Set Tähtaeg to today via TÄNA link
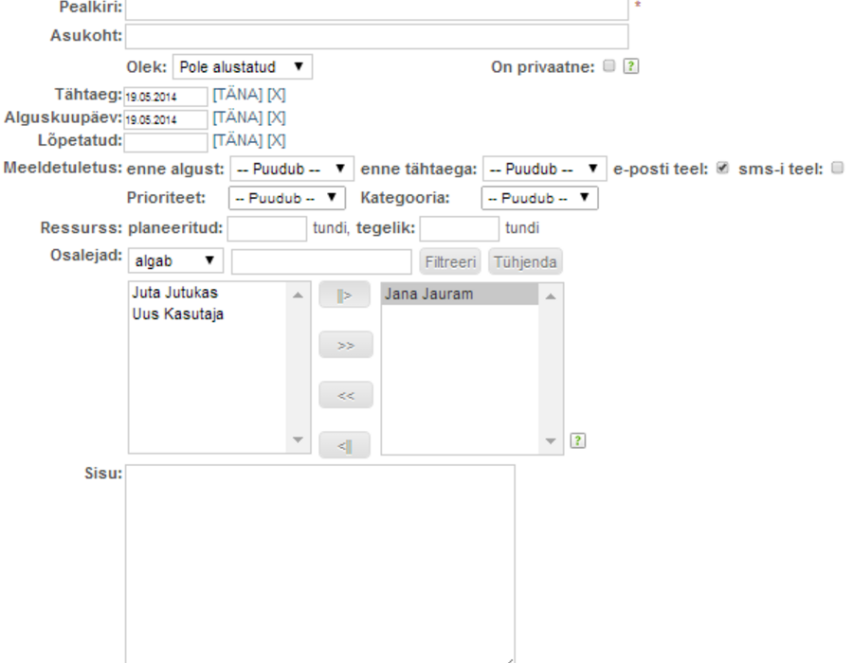The width and height of the screenshot is (853, 663). point(238,95)
